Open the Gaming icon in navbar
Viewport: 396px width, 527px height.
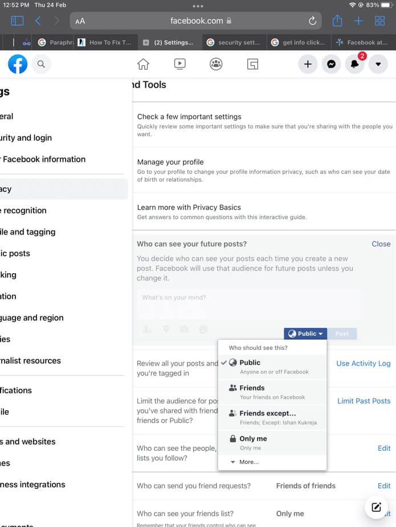(x=252, y=64)
